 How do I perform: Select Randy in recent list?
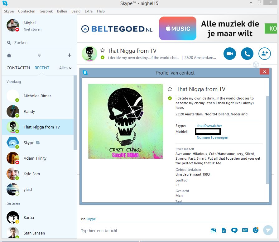pos(37,111)
